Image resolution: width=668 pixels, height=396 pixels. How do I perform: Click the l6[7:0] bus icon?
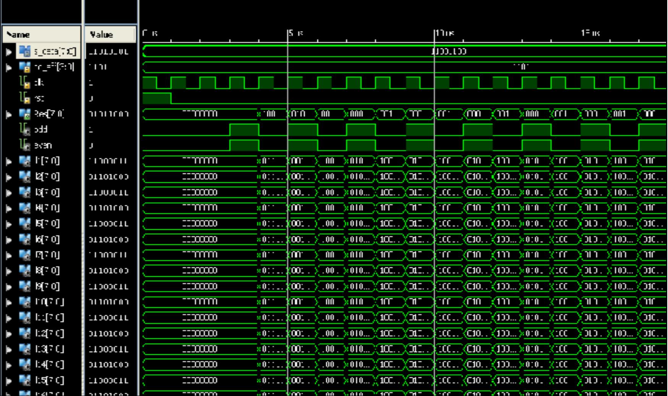(25, 239)
